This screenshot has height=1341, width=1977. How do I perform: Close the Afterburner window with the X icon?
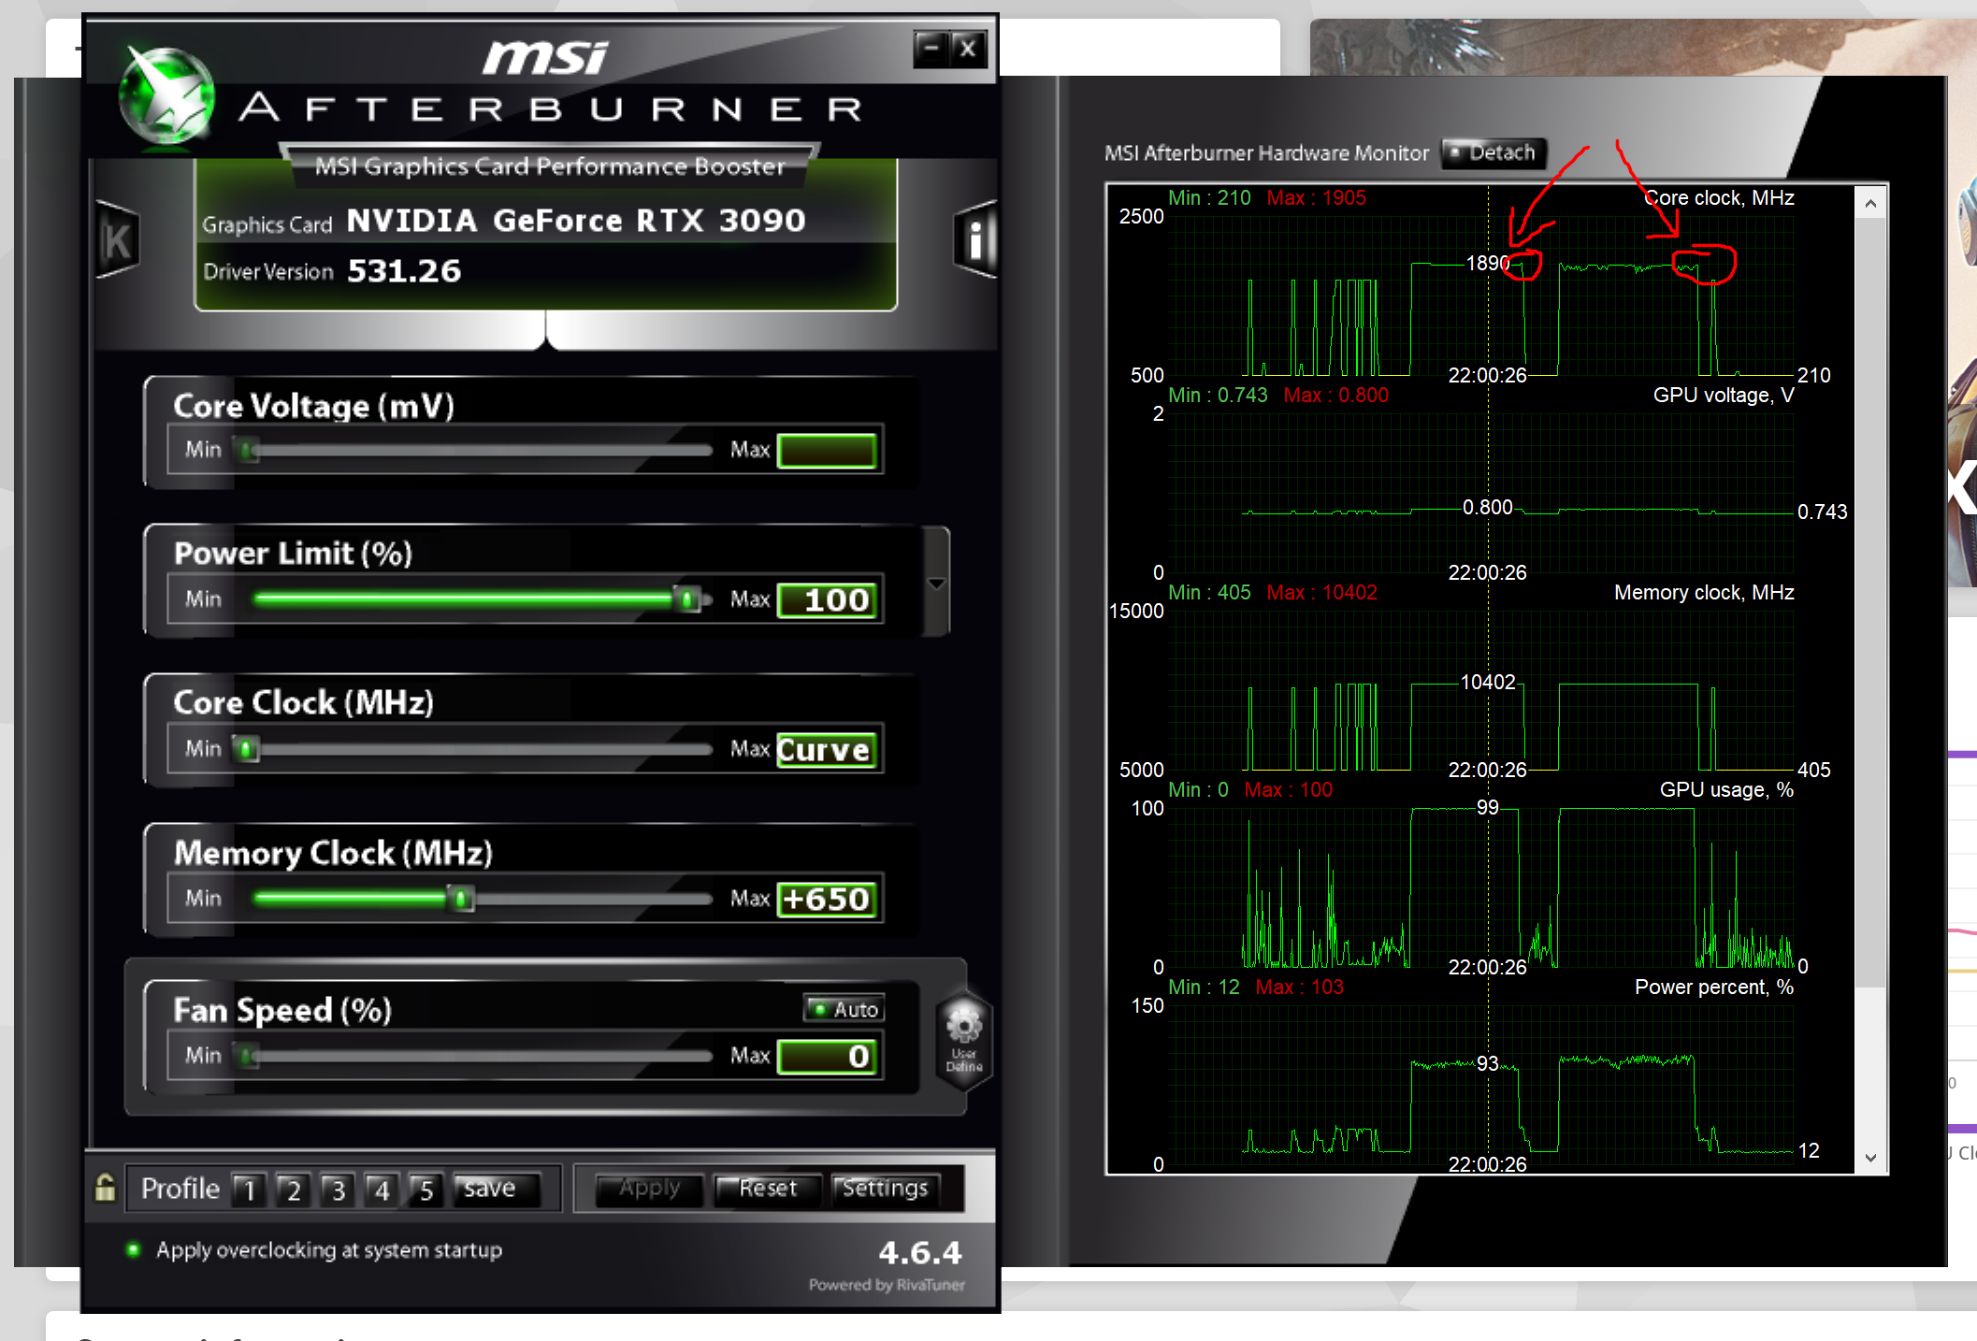click(969, 48)
